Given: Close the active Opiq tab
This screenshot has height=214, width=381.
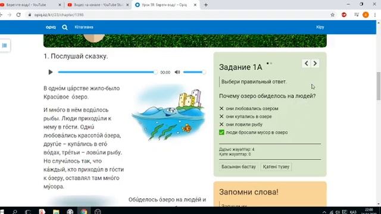Looking at the screenshot, I should point(195,5).
